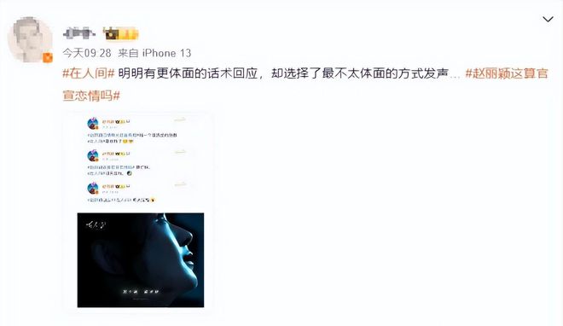Open the #赵丽颖这算官宣恋情吗 hashtag on first line
The width and height of the screenshot is (563, 326).
click(507, 73)
